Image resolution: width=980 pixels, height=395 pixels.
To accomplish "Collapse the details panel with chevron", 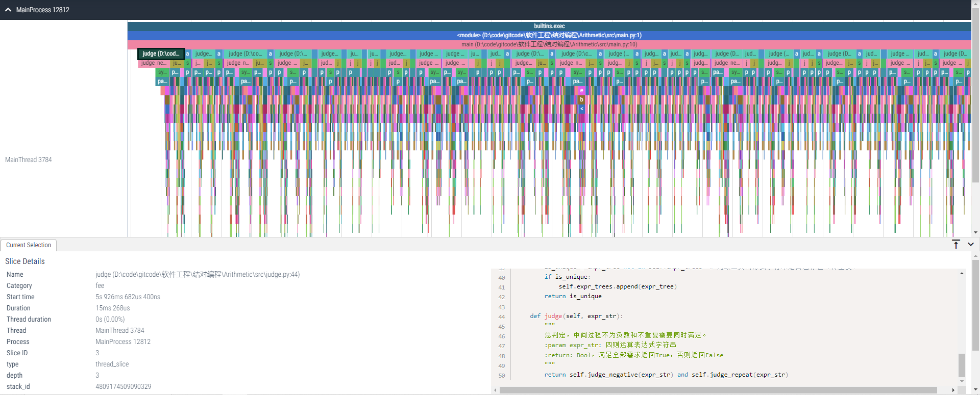I will coord(971,245).
